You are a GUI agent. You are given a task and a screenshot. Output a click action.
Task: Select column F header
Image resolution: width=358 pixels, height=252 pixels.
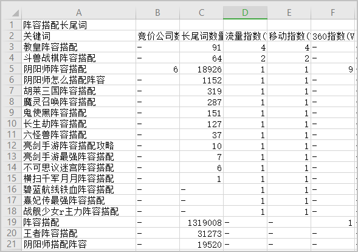pos(333,13)
